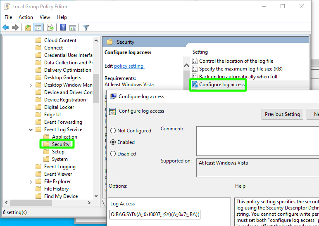The image size is (319, 226).
Task: Click the Connect folder icon
Action: click(x=38, y=48)
